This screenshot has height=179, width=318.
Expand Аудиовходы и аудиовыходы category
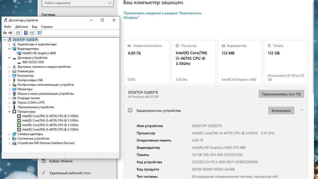pyautogui.click(x=9, y=44)
